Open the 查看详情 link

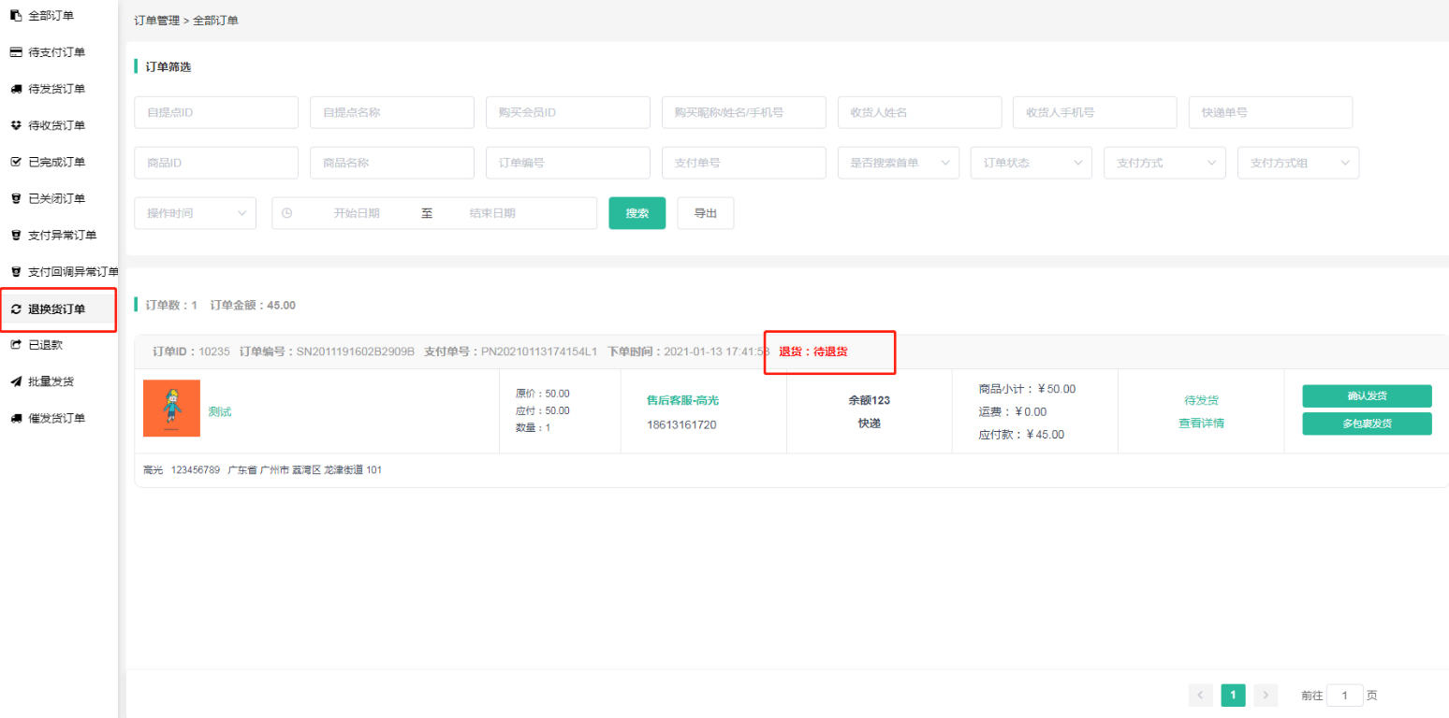coord(1201,423)
